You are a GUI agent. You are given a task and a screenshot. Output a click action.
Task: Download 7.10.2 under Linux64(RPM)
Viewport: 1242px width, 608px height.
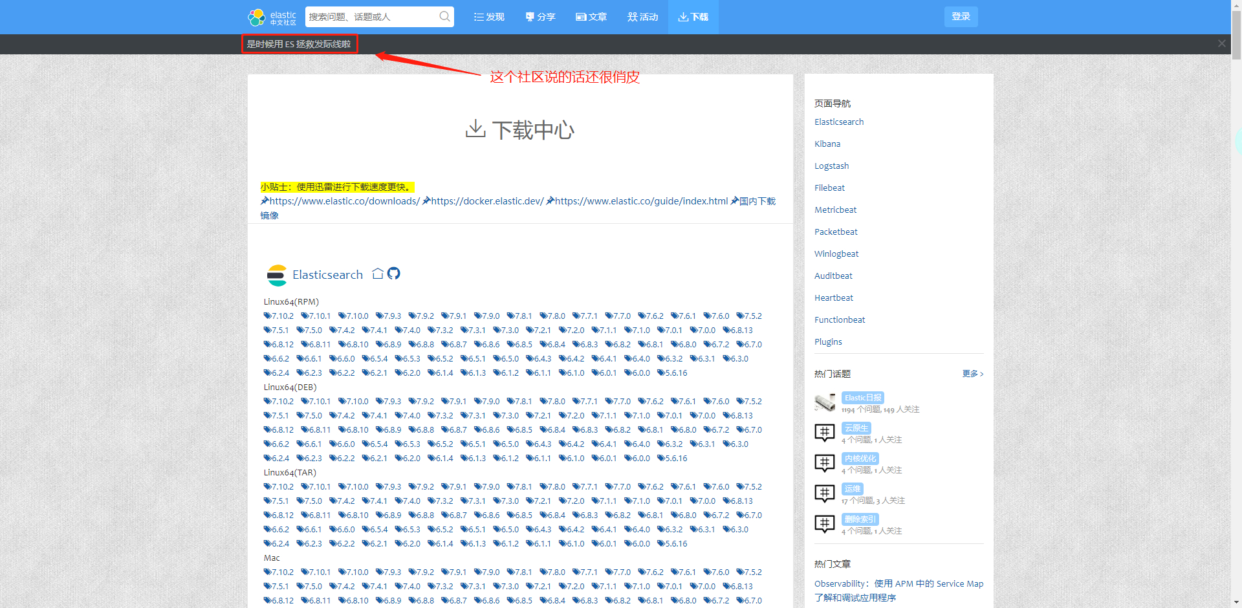[x=279, y=316]
